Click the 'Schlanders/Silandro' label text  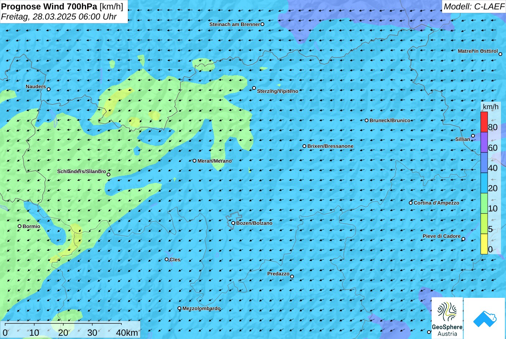82,171
